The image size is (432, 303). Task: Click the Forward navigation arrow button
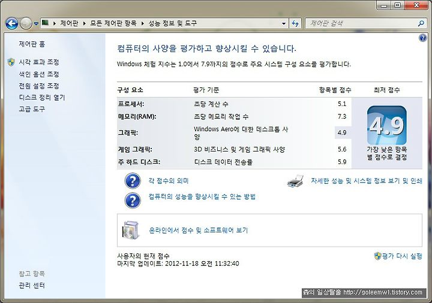coord(26,23)
